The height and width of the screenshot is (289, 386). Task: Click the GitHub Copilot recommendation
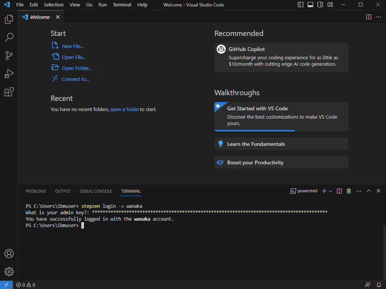point(281,57)
